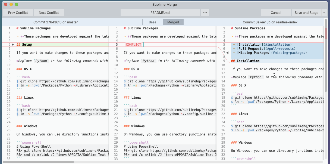This screenshot has width=330, height=164.
Task: Cancel the merge conflict resolution
Action: (x=276, y=13)
